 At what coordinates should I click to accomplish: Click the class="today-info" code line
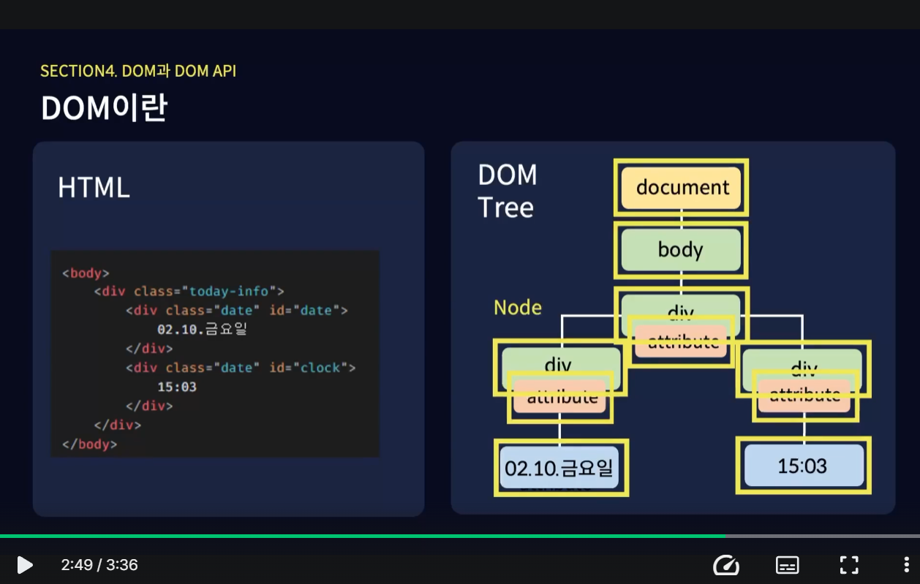pos(189,292)
